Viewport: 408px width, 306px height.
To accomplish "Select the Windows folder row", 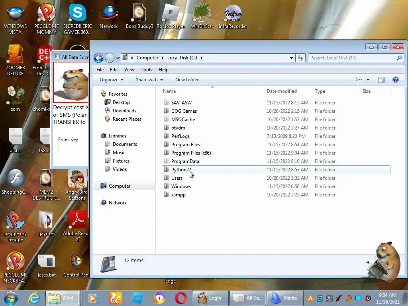I will tap(276, 186).
